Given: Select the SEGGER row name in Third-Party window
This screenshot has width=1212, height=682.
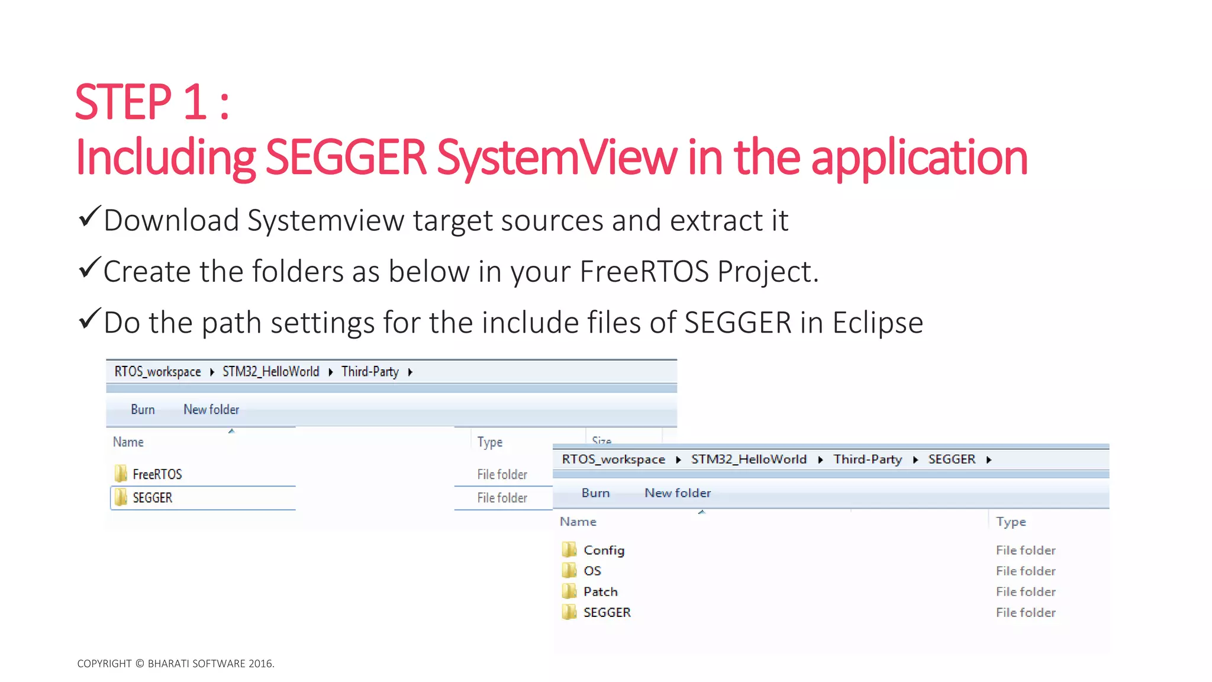Looking at the screenshot, I should coord(153,498).
